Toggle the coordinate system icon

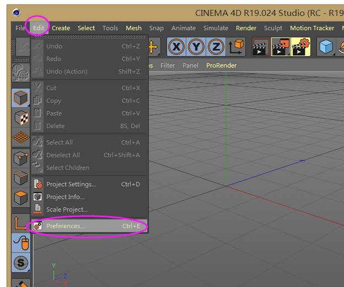tap(236, 47)
